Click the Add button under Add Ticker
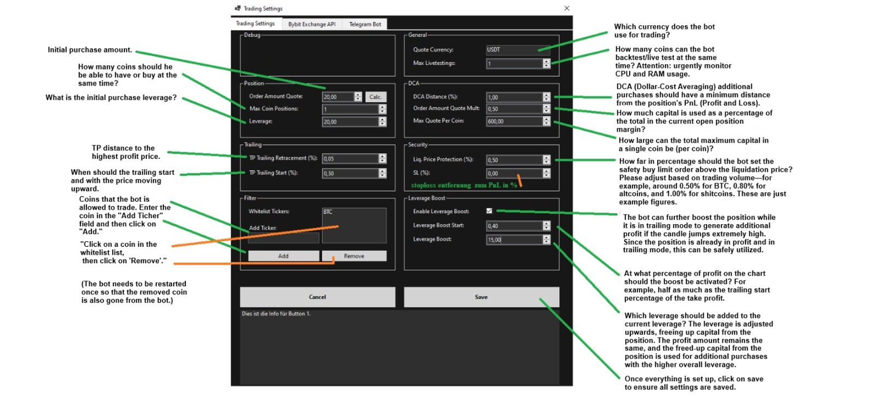The width and height of the screenshot is (877, 398). tap(283, 256)
